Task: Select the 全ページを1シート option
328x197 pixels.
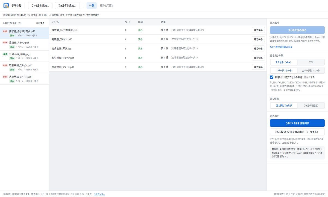Action: tap(311, 71)
